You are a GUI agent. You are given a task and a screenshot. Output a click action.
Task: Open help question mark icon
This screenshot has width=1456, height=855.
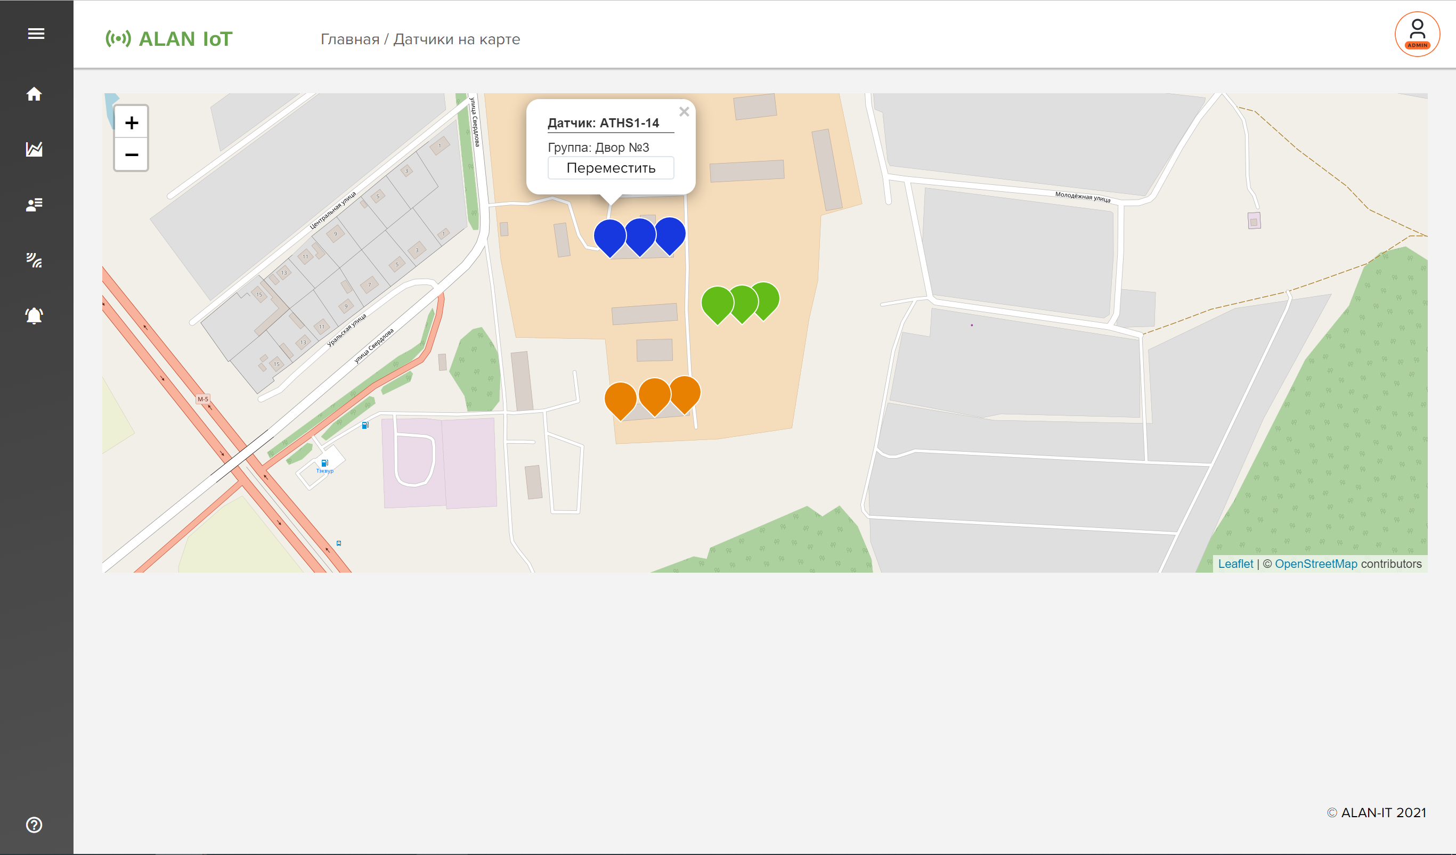pos(34,825)
